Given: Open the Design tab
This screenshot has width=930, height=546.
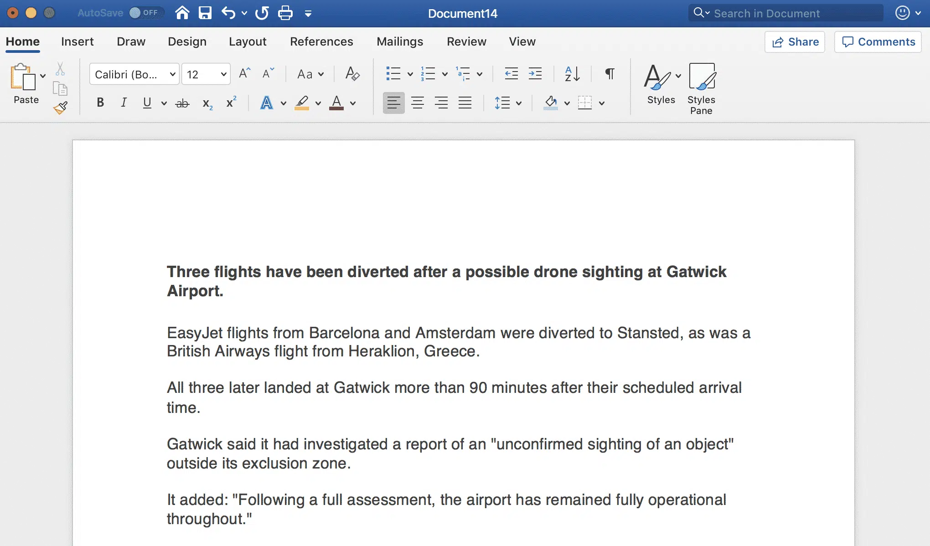Looking at the screenshot, I should pyautogui.click(x=187, y=41).
